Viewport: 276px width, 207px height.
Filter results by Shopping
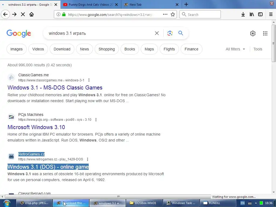[107, 49]
